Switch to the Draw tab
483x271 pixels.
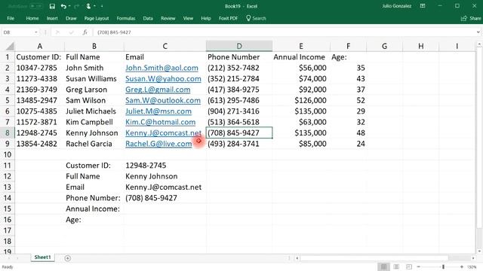(71, 18)
